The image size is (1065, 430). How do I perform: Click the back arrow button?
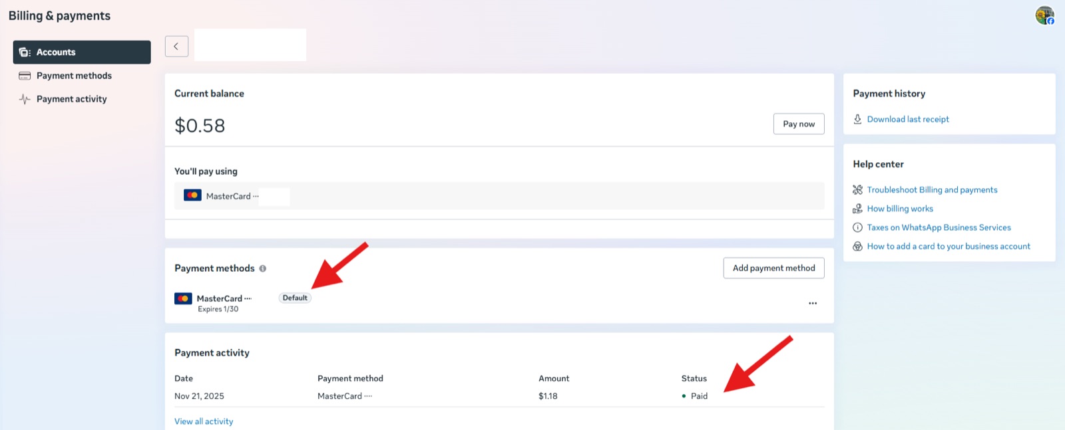click(x=176, y=46)
